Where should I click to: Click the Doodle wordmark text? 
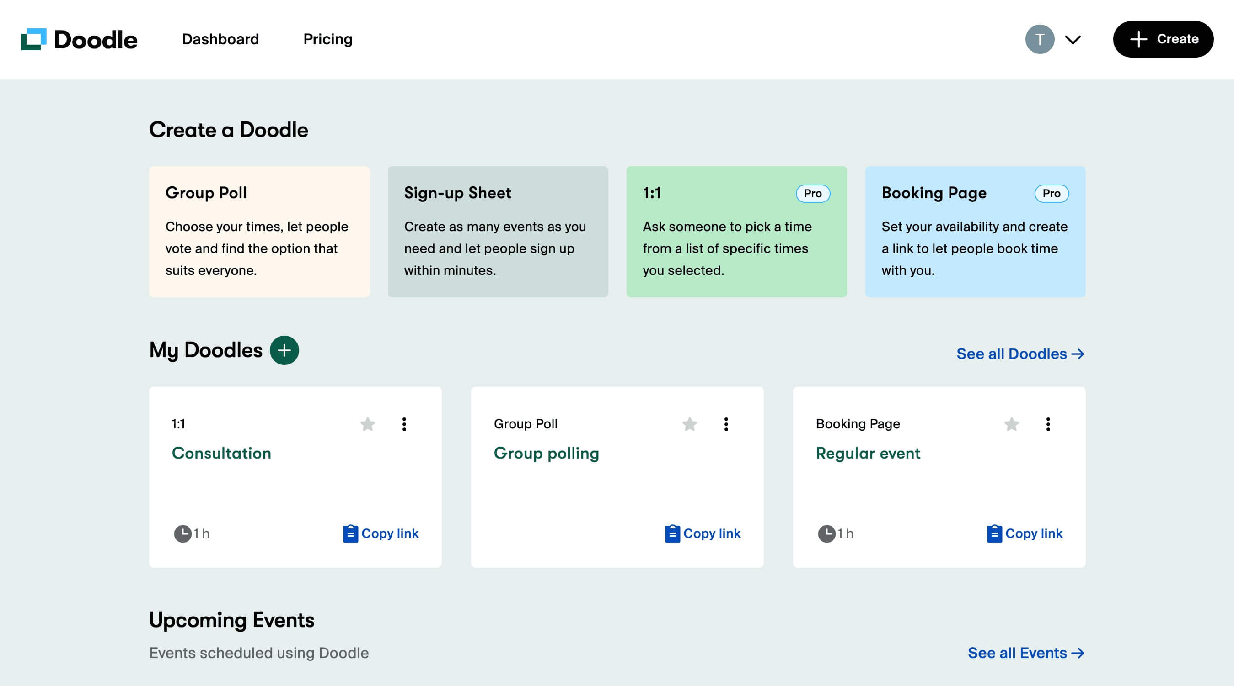pos(95,40)
